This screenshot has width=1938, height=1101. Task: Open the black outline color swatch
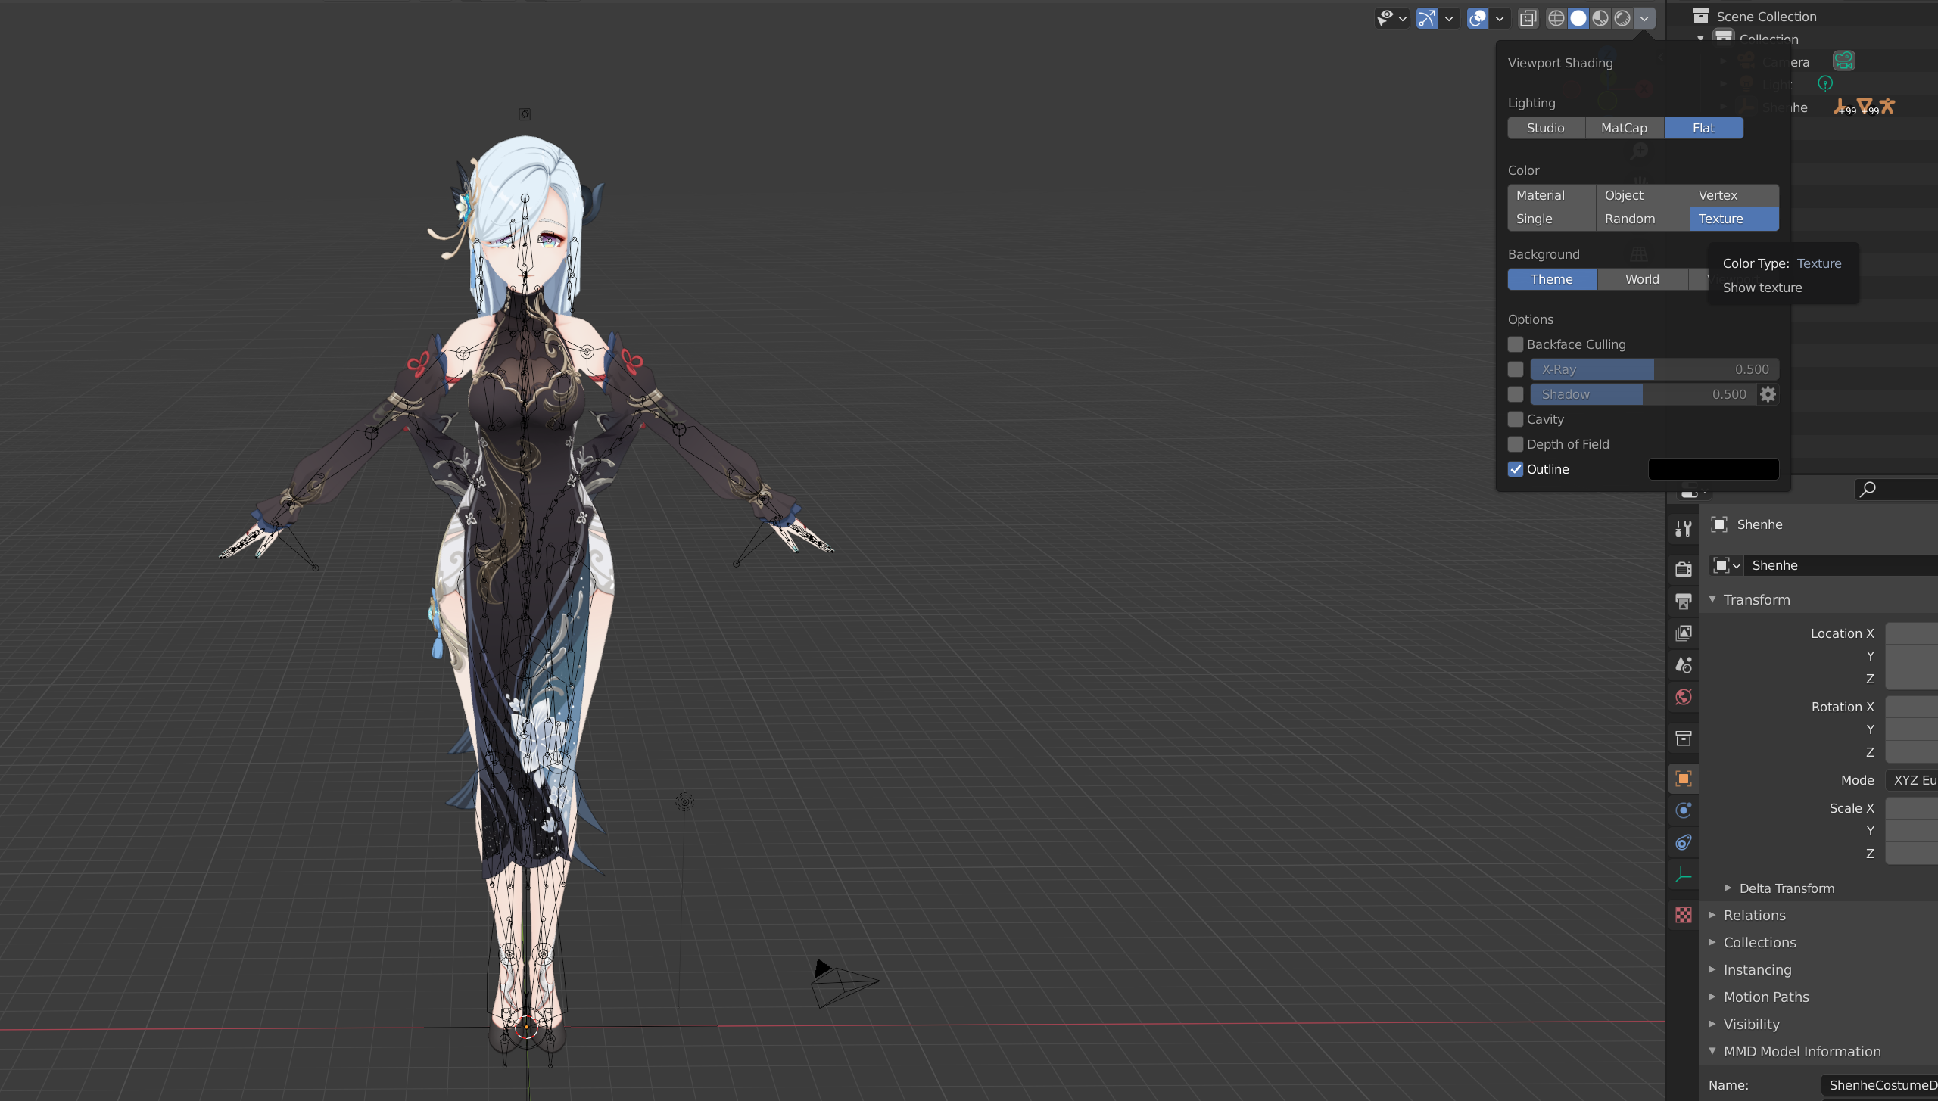pyautogui.click(x=1713, y=469)
